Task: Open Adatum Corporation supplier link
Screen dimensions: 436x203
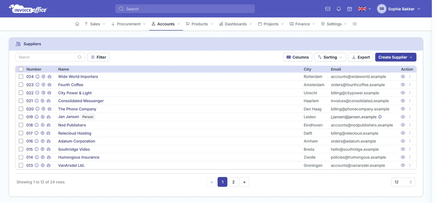Action: pyautogui.click(x=77, y=141)
